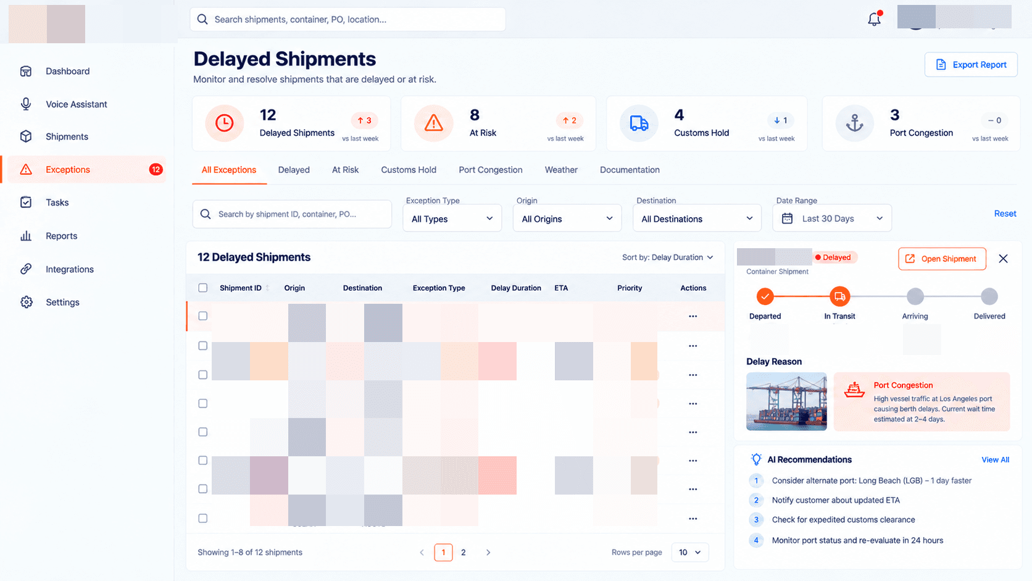Click the shipment ID search field
This screenshot has width=1032, height=581.
click(293, 214)
